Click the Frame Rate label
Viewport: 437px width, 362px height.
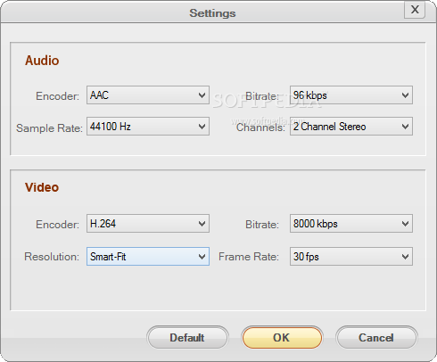(249, 257)
